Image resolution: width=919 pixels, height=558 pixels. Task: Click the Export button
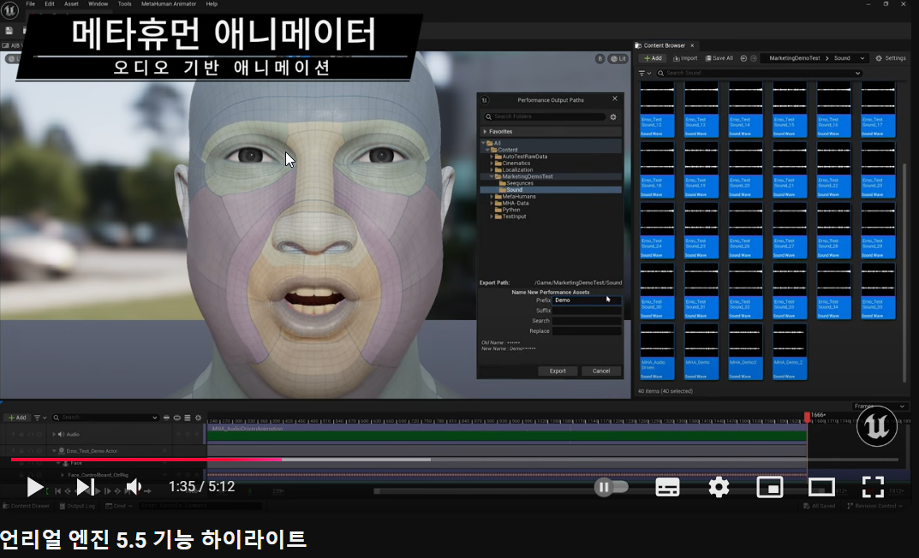pos(558,371)
